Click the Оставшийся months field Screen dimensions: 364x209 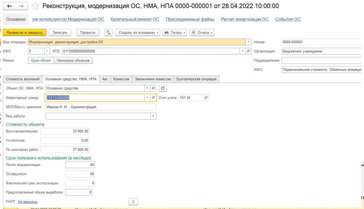[x=80, y=174]
